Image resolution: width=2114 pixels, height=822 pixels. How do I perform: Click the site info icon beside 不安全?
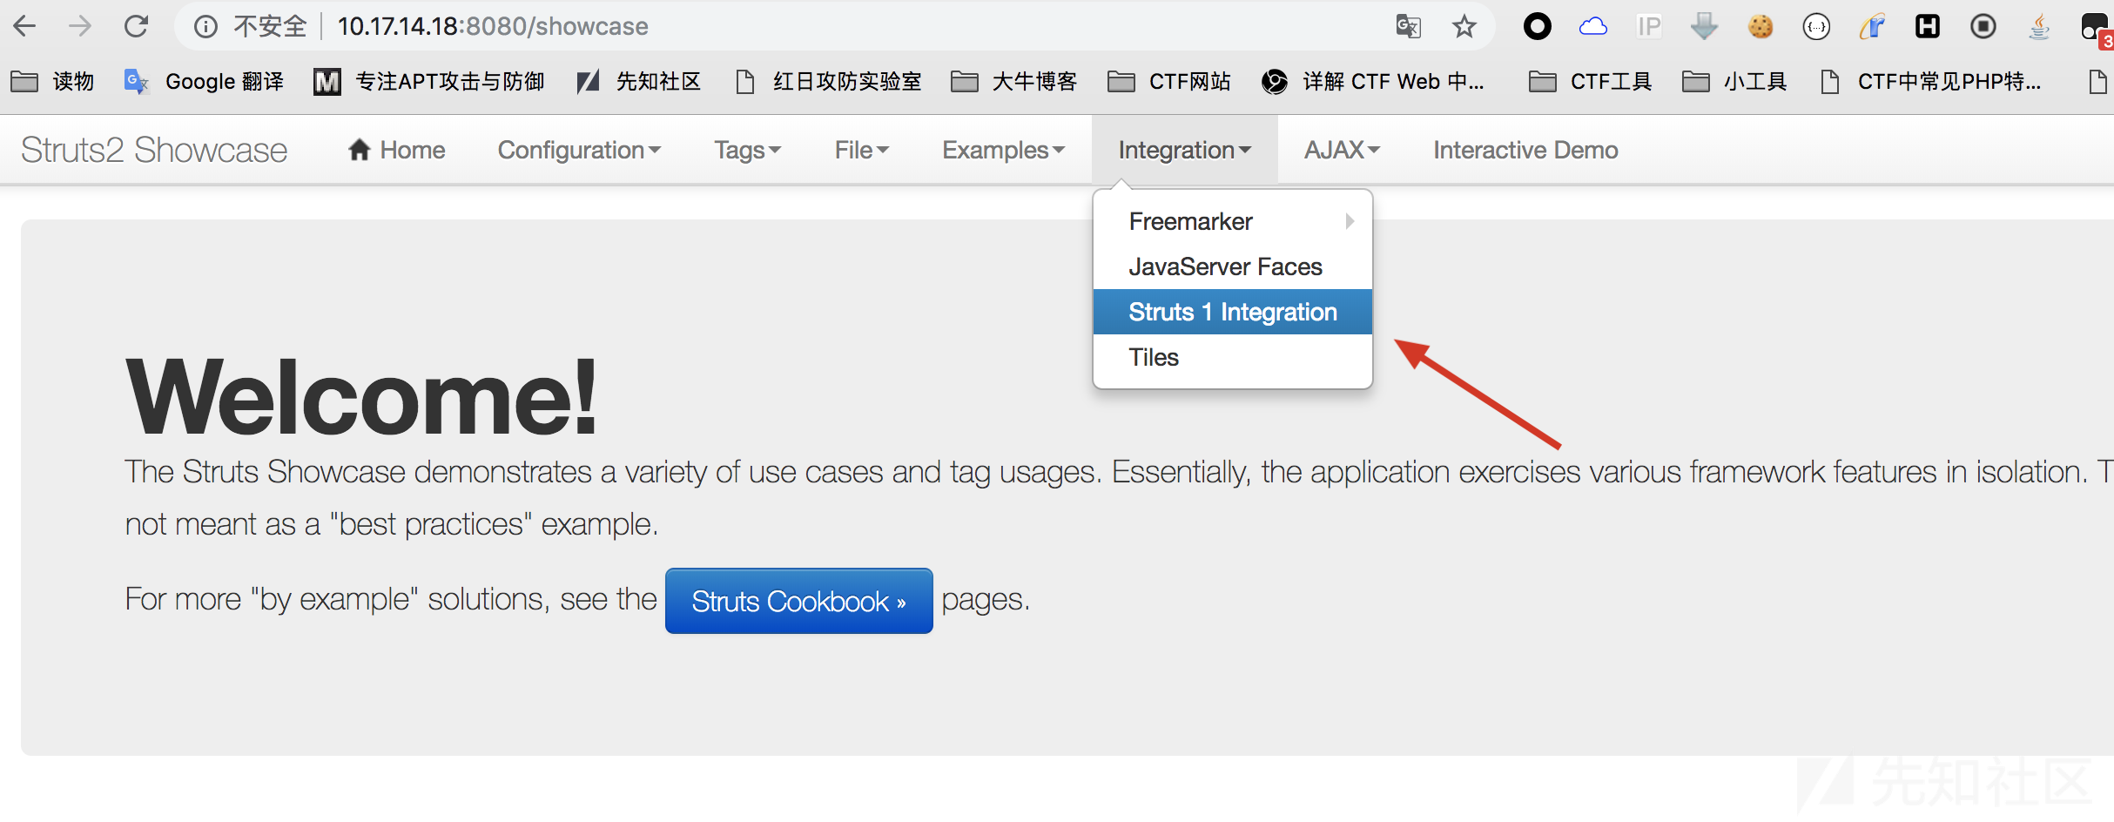205,27
